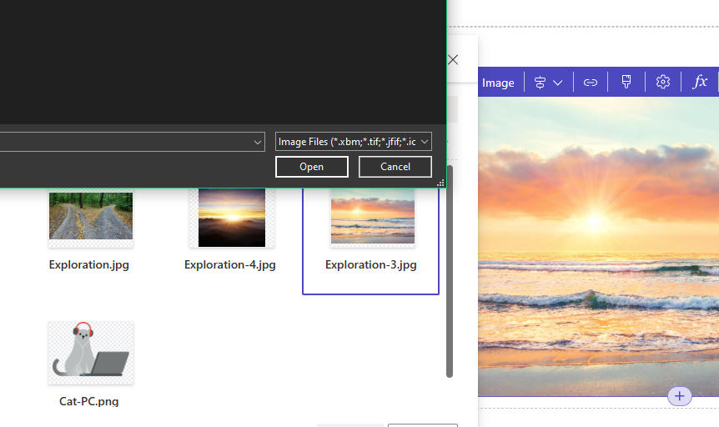Click the sunset beach image on canvas
719x427 pixels.
[598, 250]
